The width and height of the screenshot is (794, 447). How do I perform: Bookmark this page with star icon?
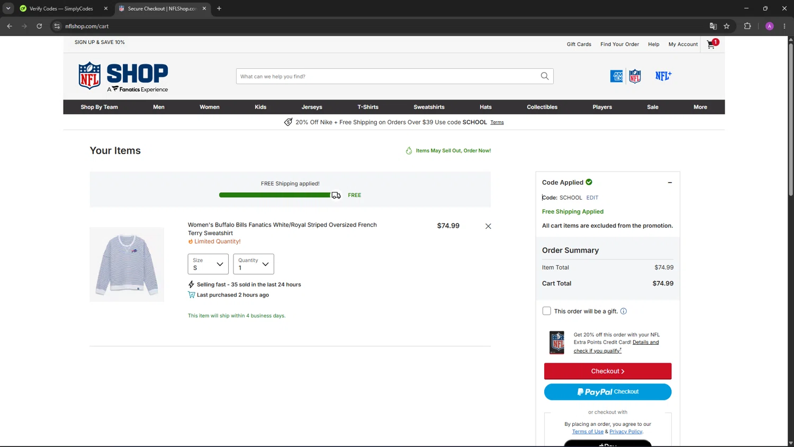tap(727, 26)
